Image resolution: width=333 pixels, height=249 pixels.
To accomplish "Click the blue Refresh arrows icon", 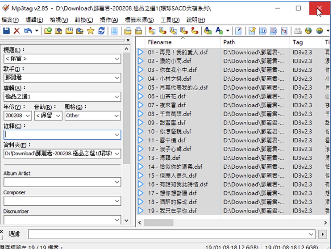I will (101, 31).
